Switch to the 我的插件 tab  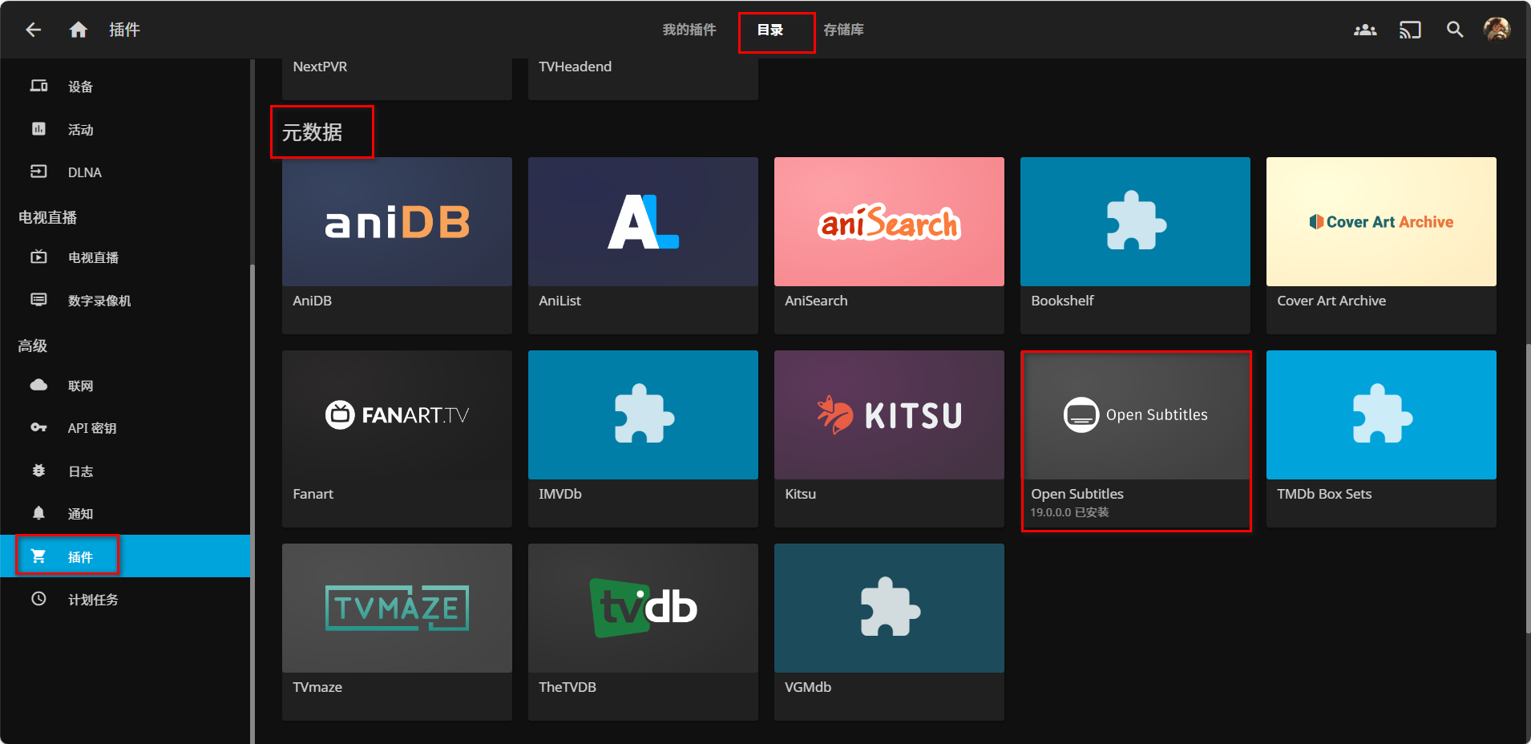pyautogui.click(x=689, y=30)
